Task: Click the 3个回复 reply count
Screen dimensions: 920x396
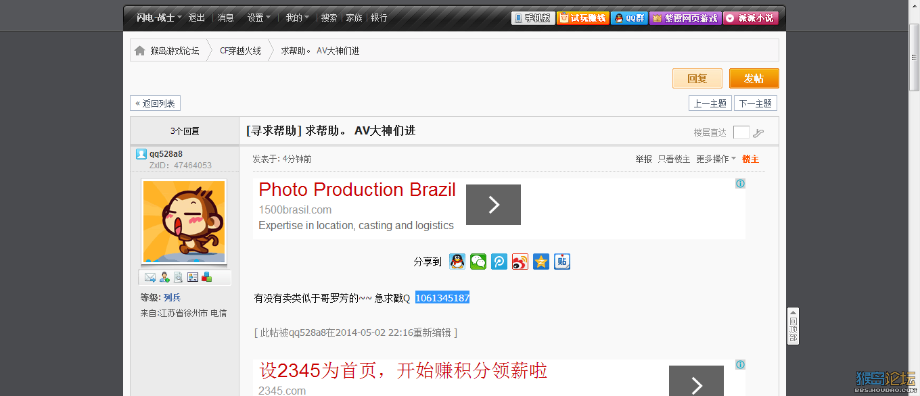Action: coord(185,132)
